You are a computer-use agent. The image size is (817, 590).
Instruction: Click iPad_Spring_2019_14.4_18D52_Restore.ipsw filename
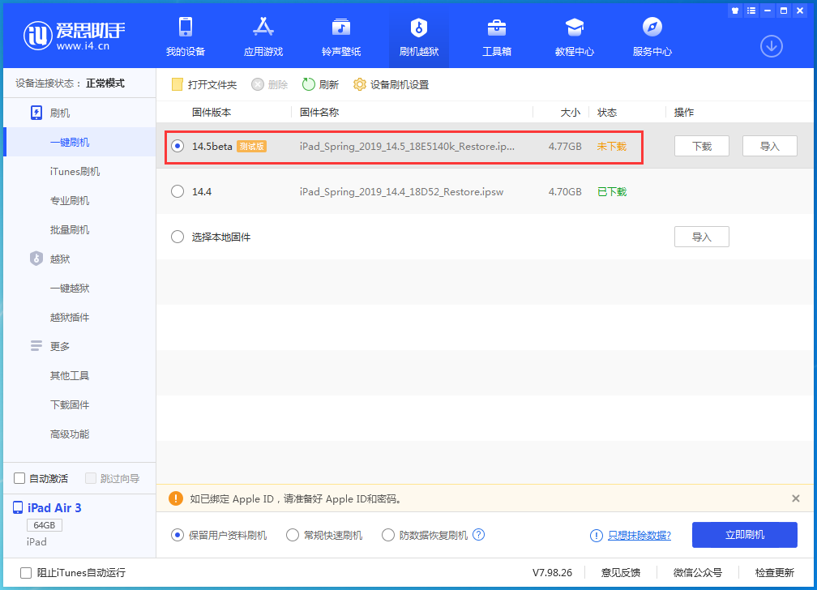[x=401, y=192]
